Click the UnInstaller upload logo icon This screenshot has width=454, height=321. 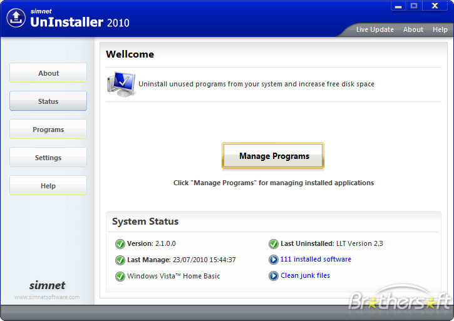[16, 18]
